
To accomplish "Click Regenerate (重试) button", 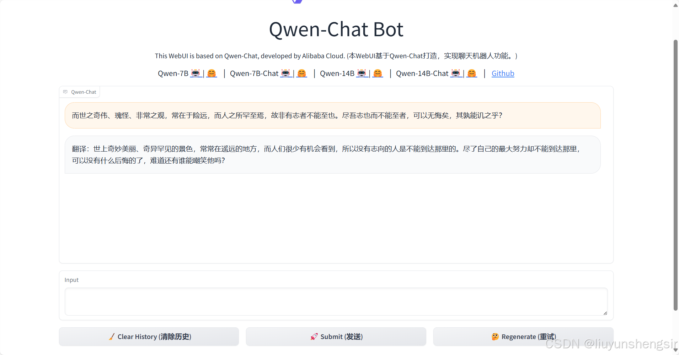I will click(x=523, y=337).
